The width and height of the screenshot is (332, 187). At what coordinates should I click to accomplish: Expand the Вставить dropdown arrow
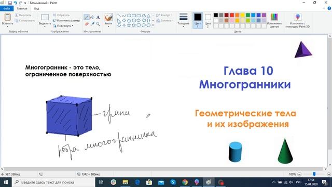7,26
